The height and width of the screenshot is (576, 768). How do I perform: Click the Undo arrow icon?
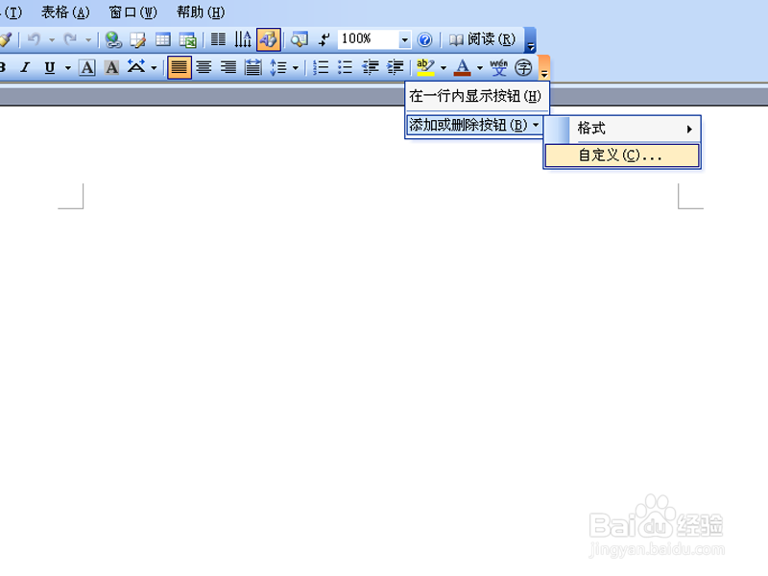(x=34, y=39)
